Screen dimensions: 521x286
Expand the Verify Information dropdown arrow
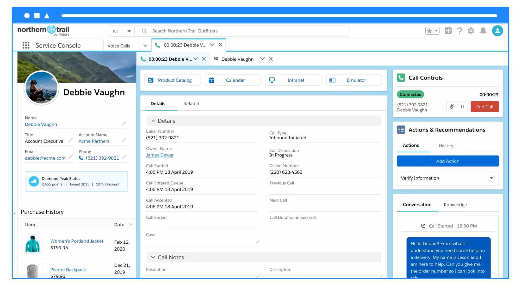(x=491, y=178)
